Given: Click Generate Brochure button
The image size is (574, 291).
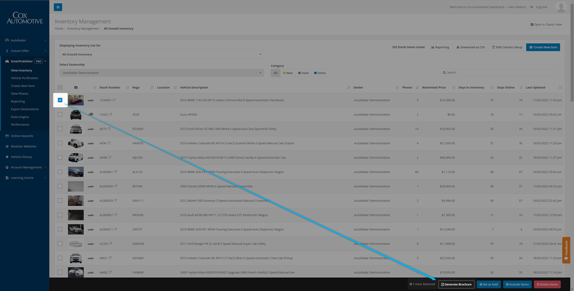Looking at the screenshot, I should coord(456,284).
